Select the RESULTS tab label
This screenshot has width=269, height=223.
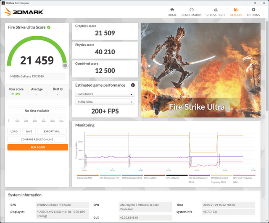pyautogui.click(x=236, y=15)
